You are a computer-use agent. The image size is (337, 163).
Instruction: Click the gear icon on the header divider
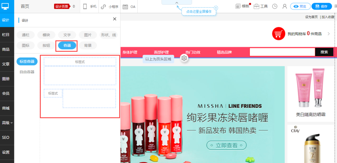(184, 58)
